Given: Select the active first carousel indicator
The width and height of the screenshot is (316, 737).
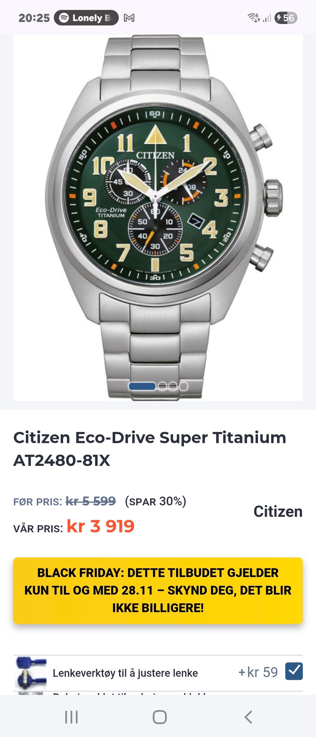Looking at the screenshot, I should click(142, 386).
